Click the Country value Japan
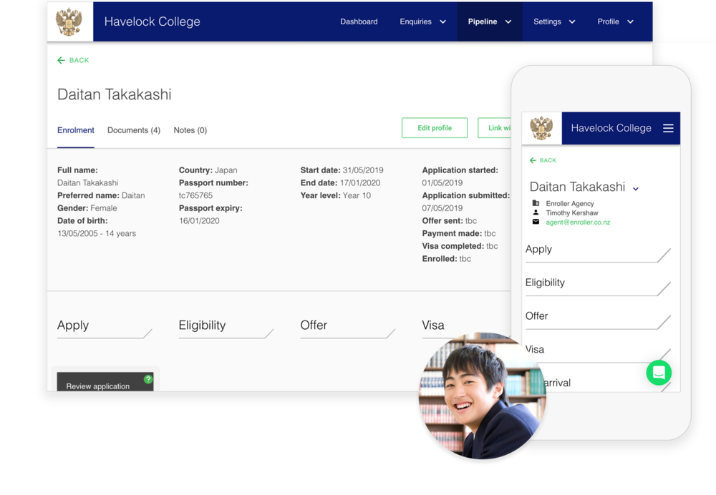The width and height of the screenshot is (716, 495). [x=226, y=170]
